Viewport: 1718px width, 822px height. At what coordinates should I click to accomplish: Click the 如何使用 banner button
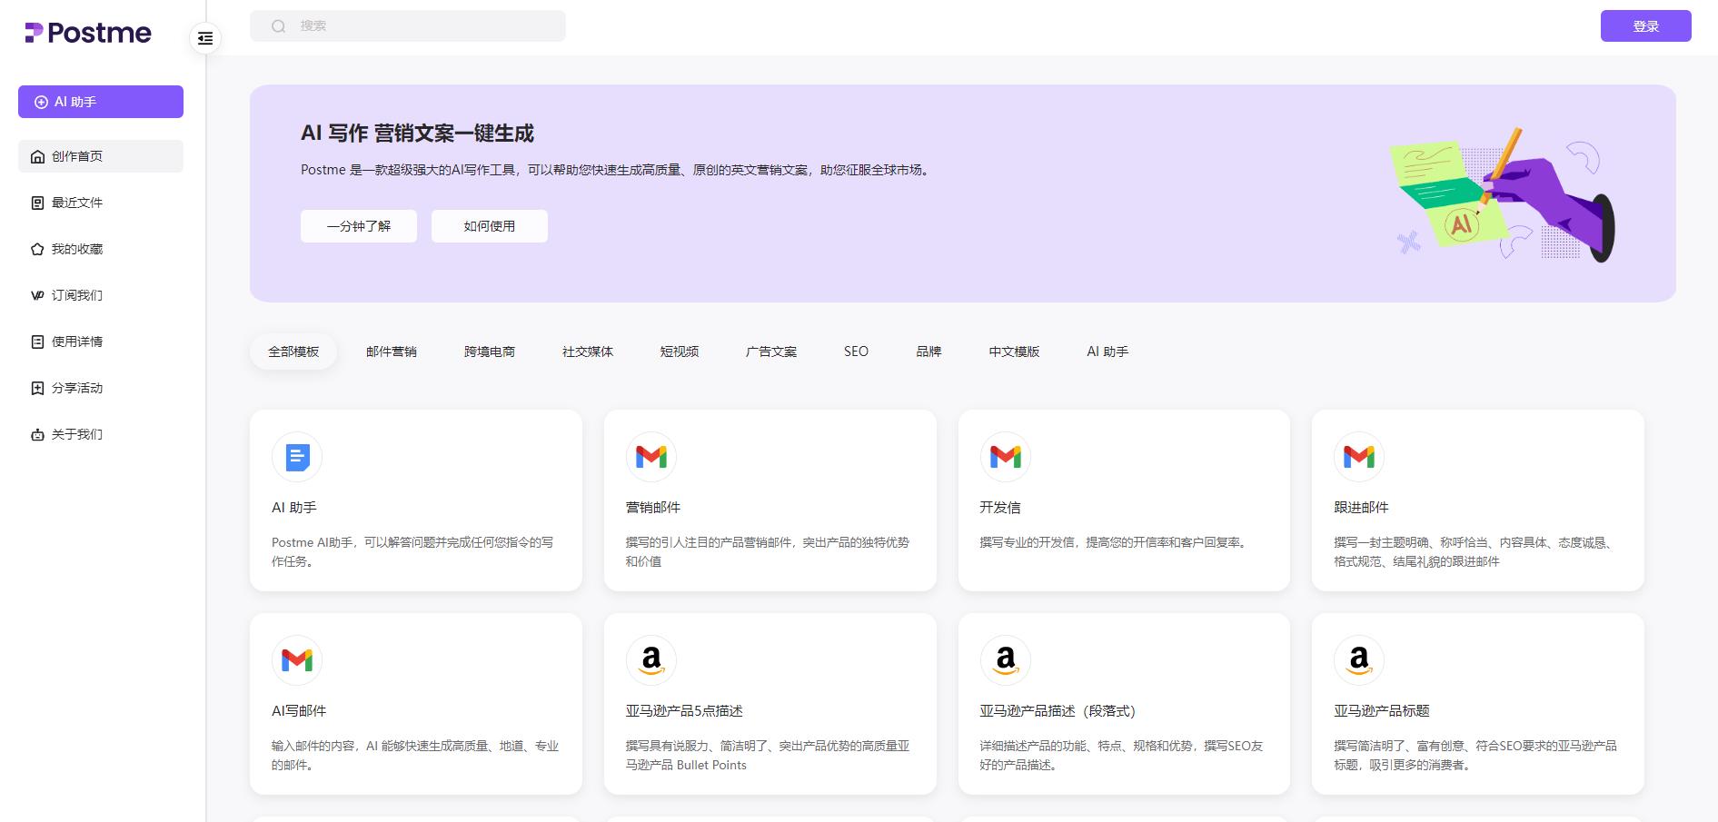[x=489, y=226]
